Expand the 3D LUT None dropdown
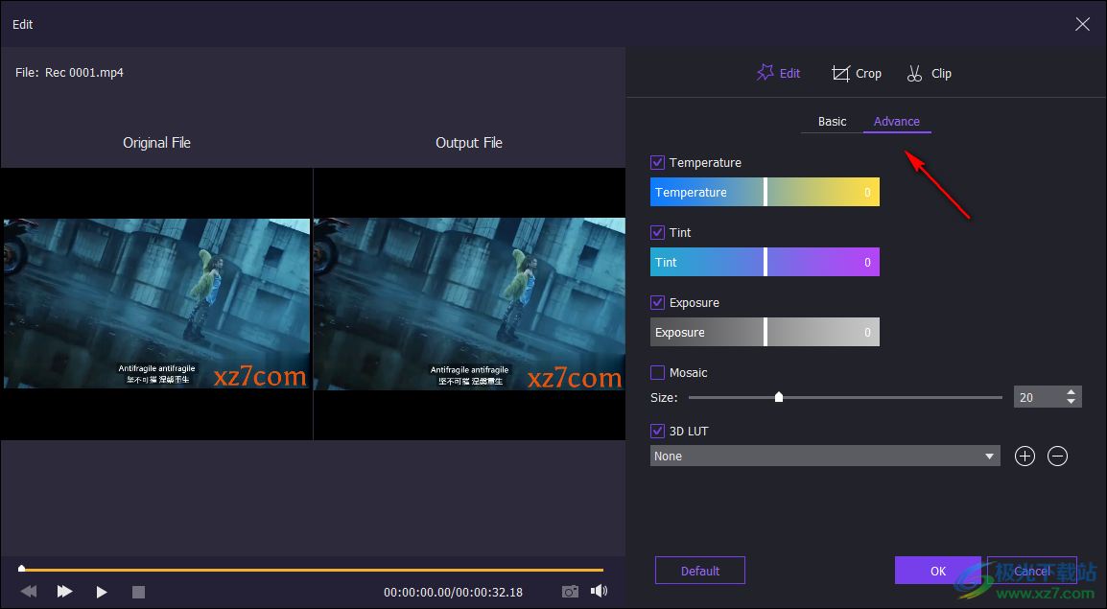 point(825,456)
